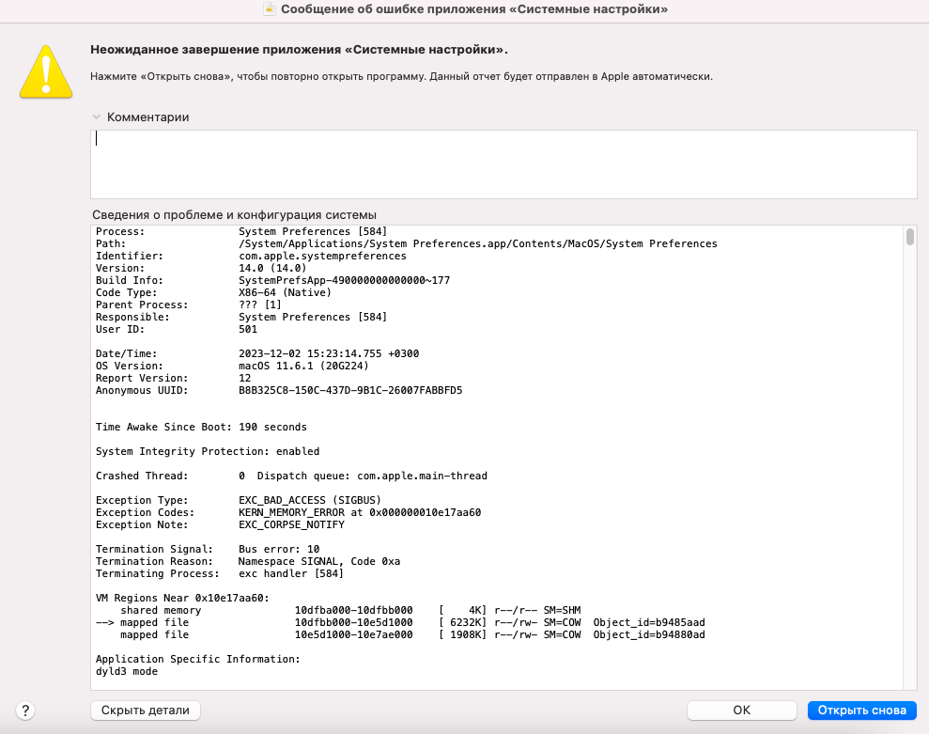Click the heading Неожиданное завершение приложения
929x734 pixels.
pos(300,50)
